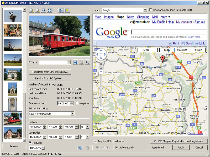Set preview to 1:1 zoom
This screenshot has width=210, height=157.
pos(44,10)
